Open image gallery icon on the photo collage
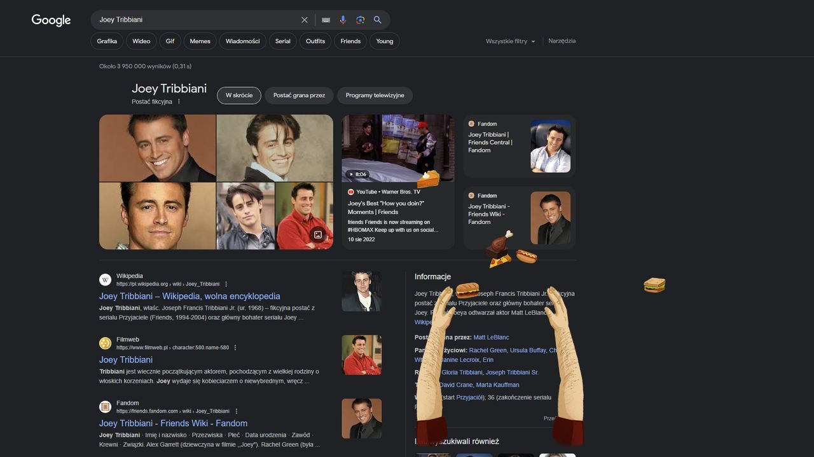 click(319, 235)
